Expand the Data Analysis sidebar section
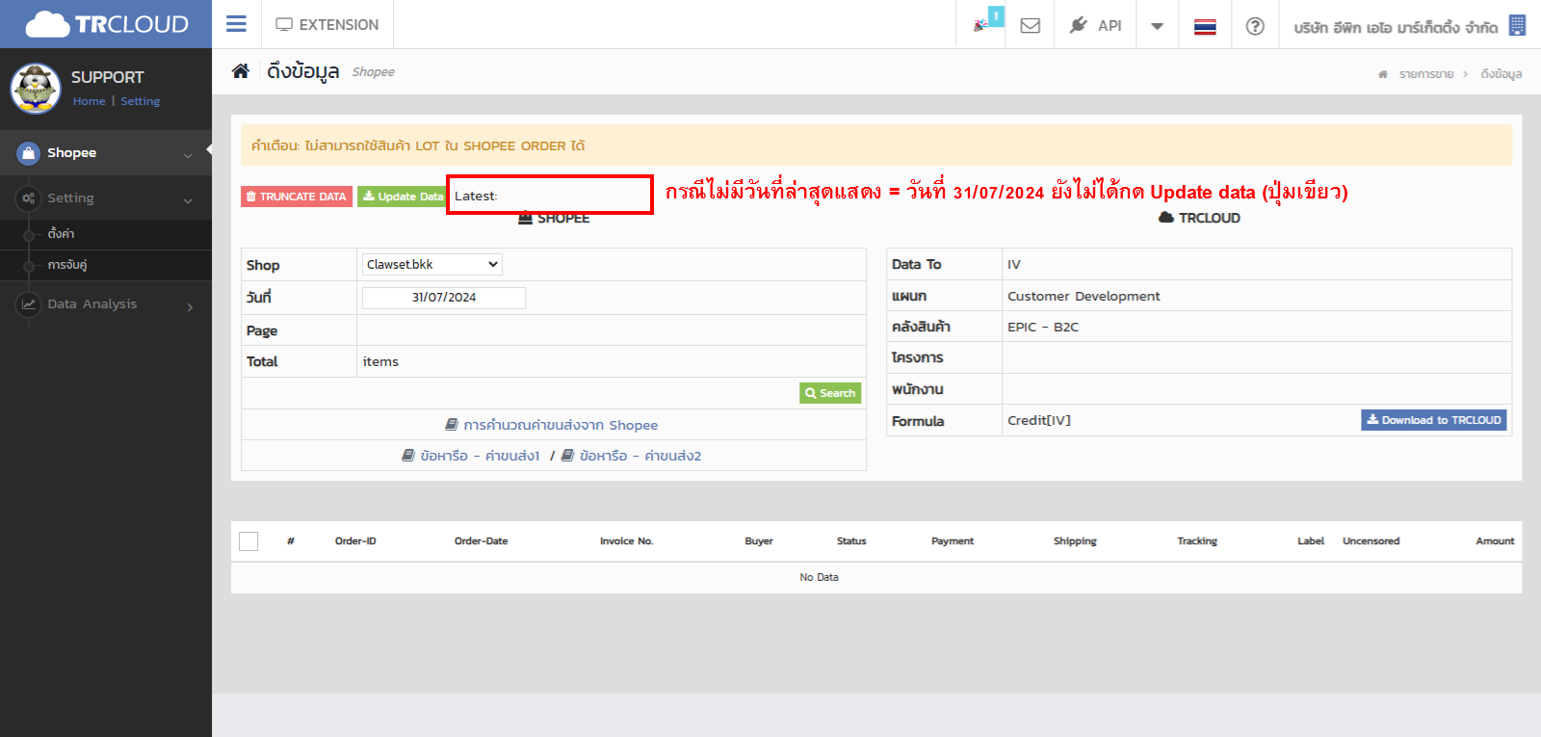This screenshot has height=737, width=1541. [106, 304]
